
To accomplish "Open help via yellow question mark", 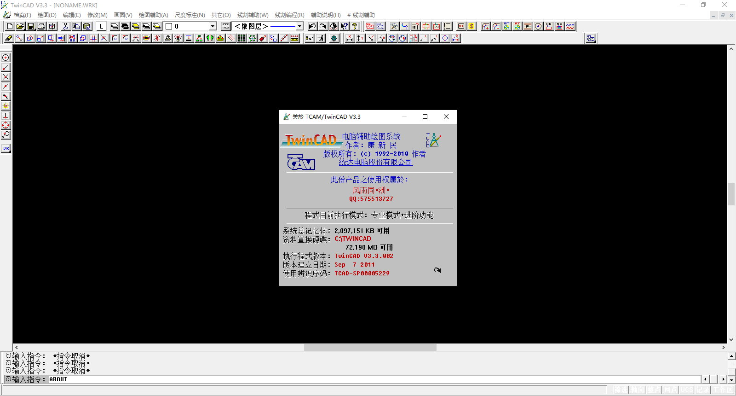I will click(355, 26).
